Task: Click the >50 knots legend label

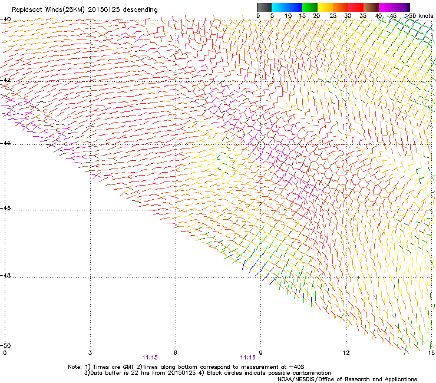Action: (x=419, y=16)
